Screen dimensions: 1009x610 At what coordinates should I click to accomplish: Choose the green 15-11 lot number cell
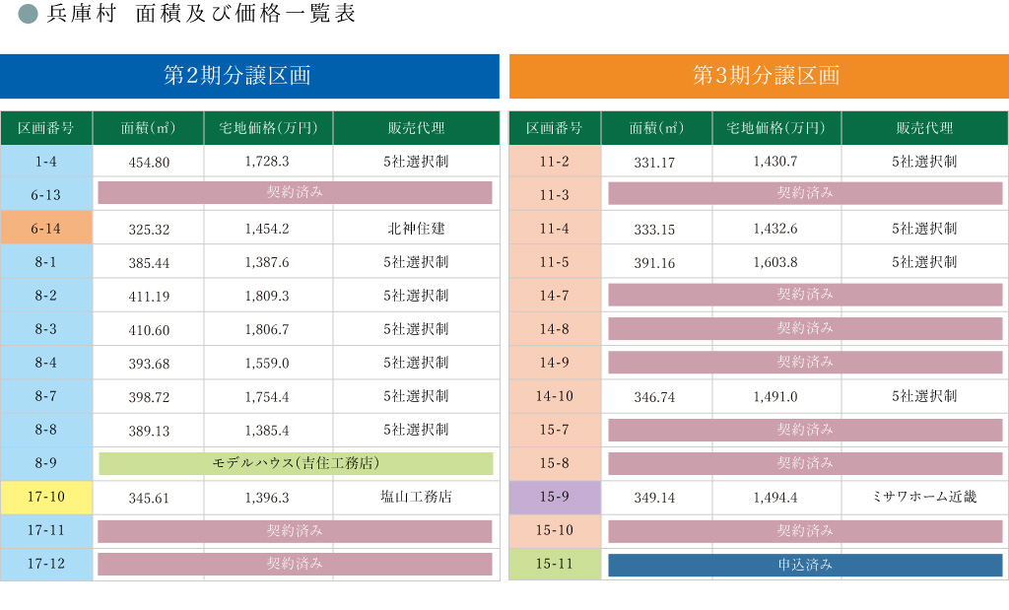pos(555,565)
